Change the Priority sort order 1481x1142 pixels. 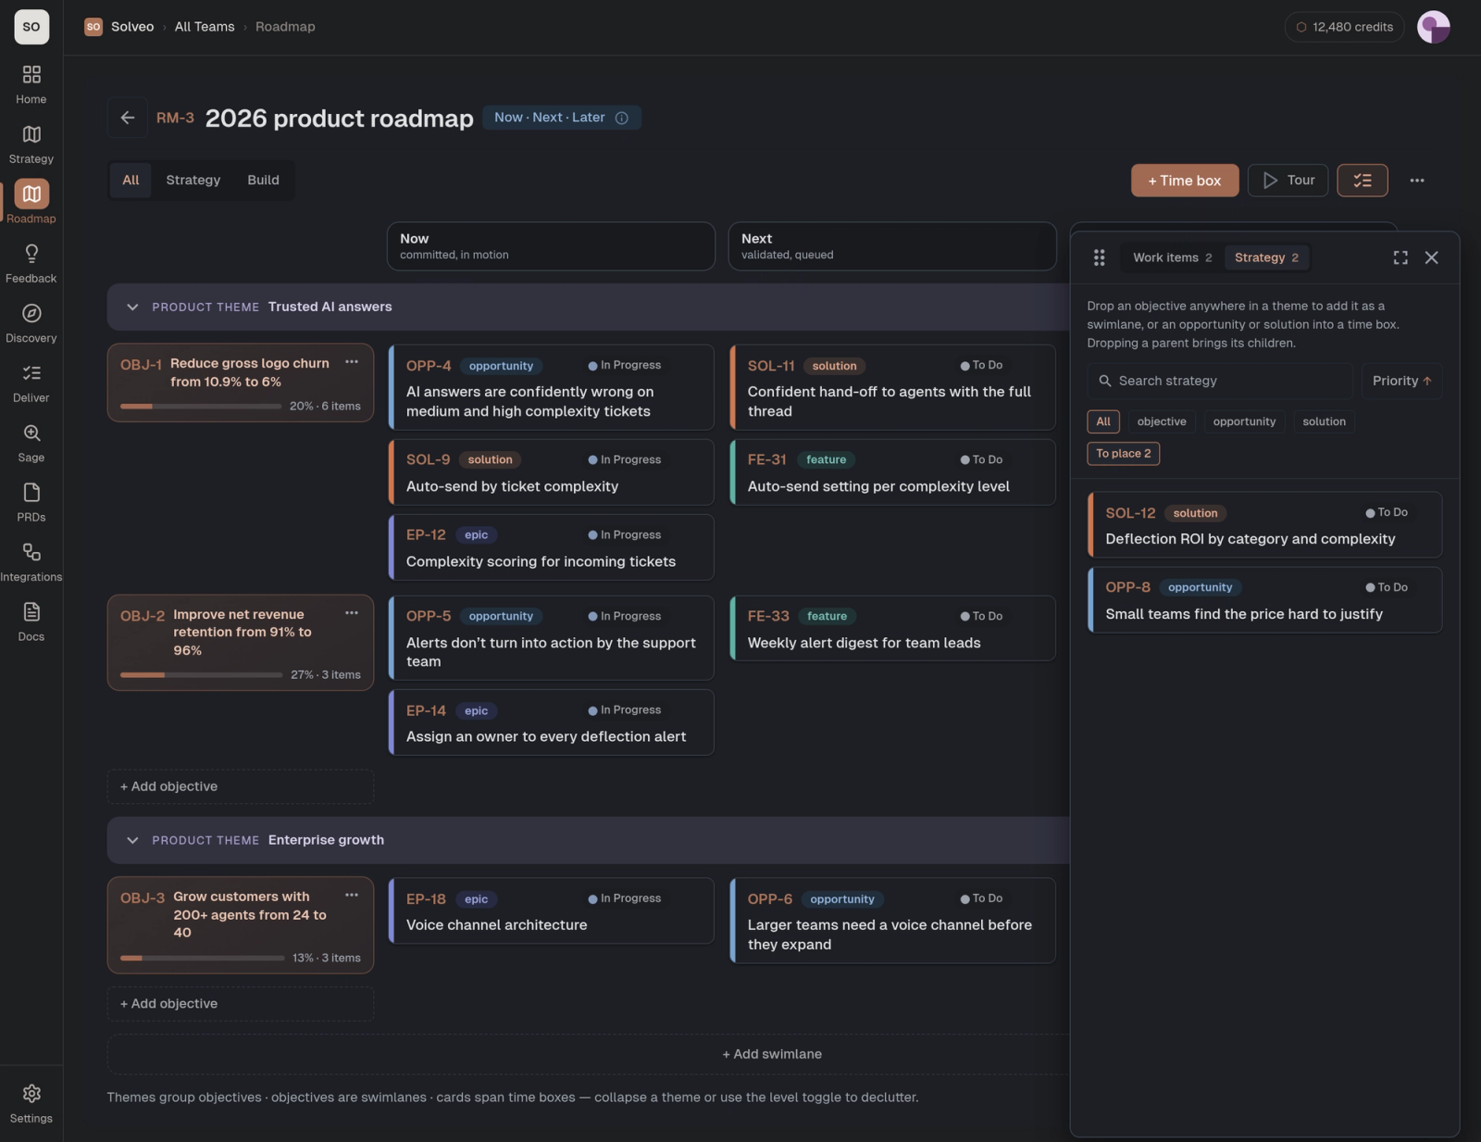[1401, 381]
